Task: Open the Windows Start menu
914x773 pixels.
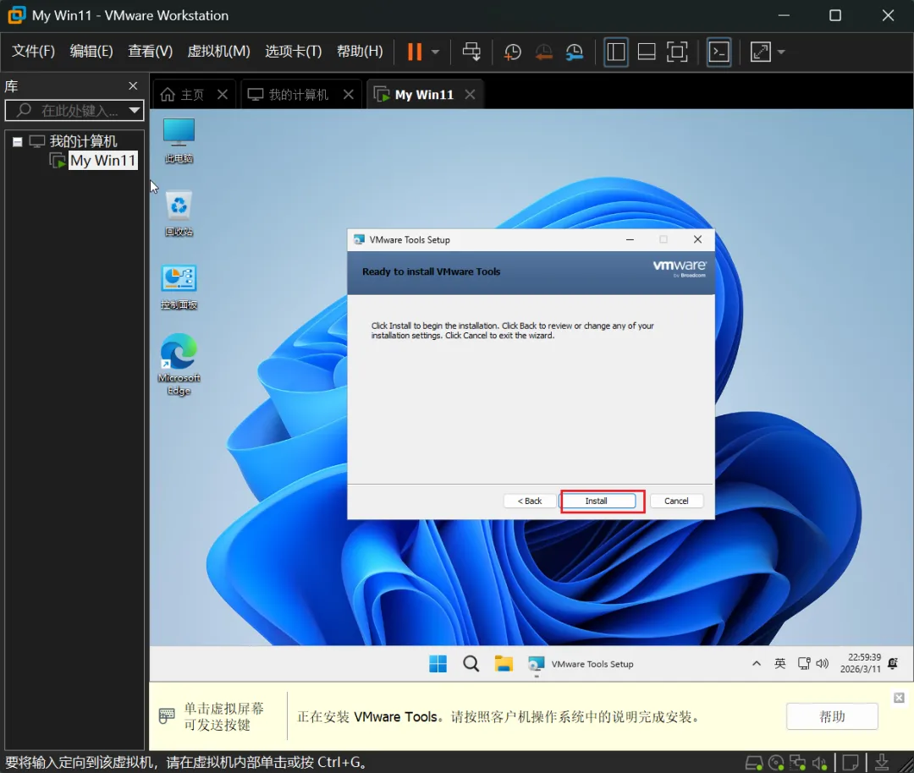Action: tap(438, 664)
